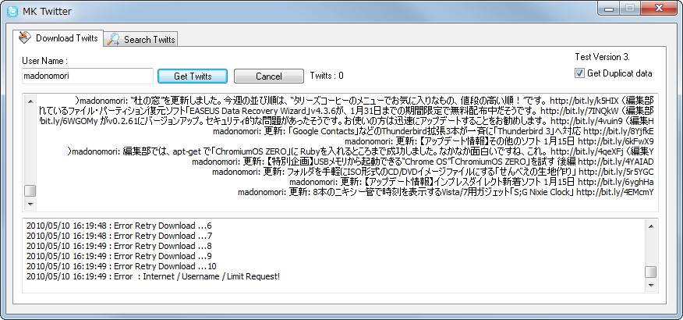Screen dimensions: 683x320
Task: Click the log panel scrollbar up arrow
Action: [x=651, y=226]
